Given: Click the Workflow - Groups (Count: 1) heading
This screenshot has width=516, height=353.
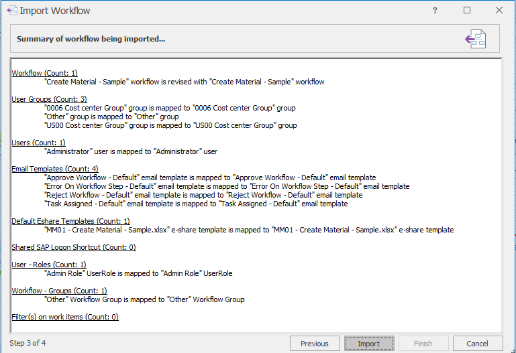Looking at the screenshot, I should [59, 291].
